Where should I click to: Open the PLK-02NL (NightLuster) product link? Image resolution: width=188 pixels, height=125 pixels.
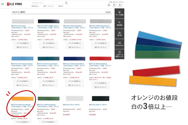coord(48,27)
